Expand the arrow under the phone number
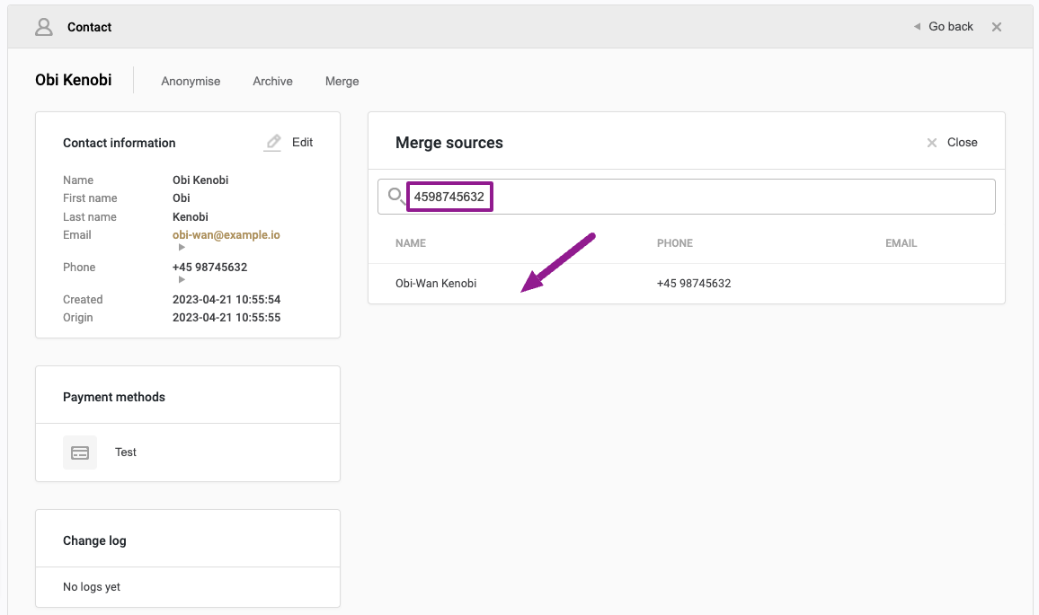This screenshot has height=615, width=1039. (182, 279)
